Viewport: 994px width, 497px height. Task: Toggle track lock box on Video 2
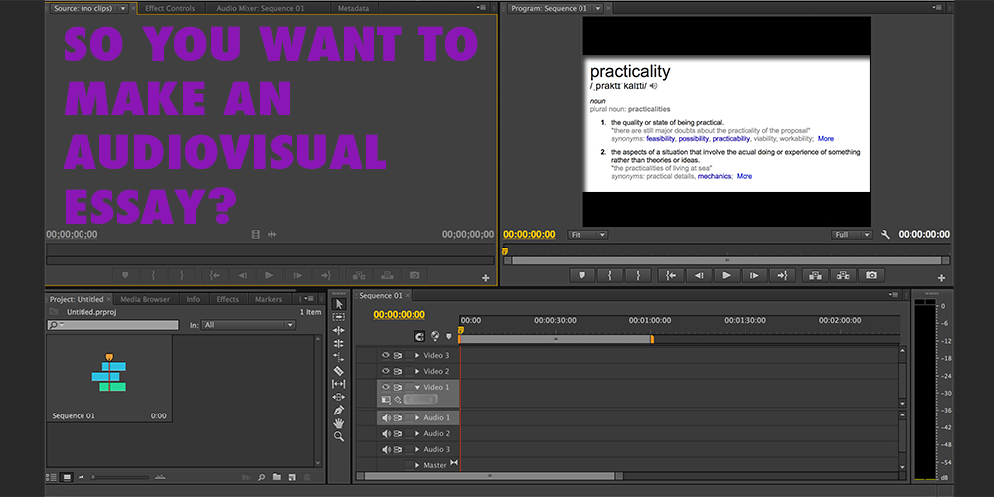[409, 371]
